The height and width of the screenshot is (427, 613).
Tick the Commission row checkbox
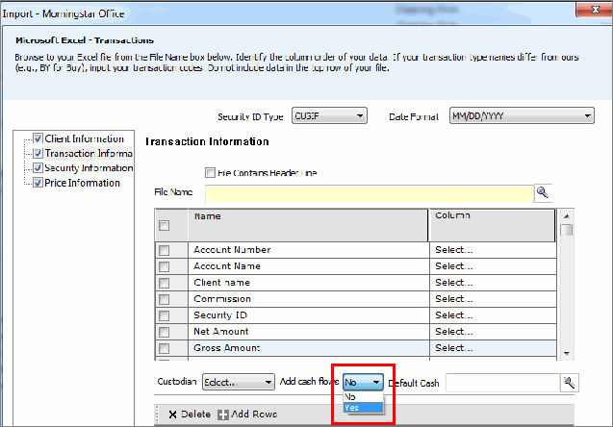(165, 299)
